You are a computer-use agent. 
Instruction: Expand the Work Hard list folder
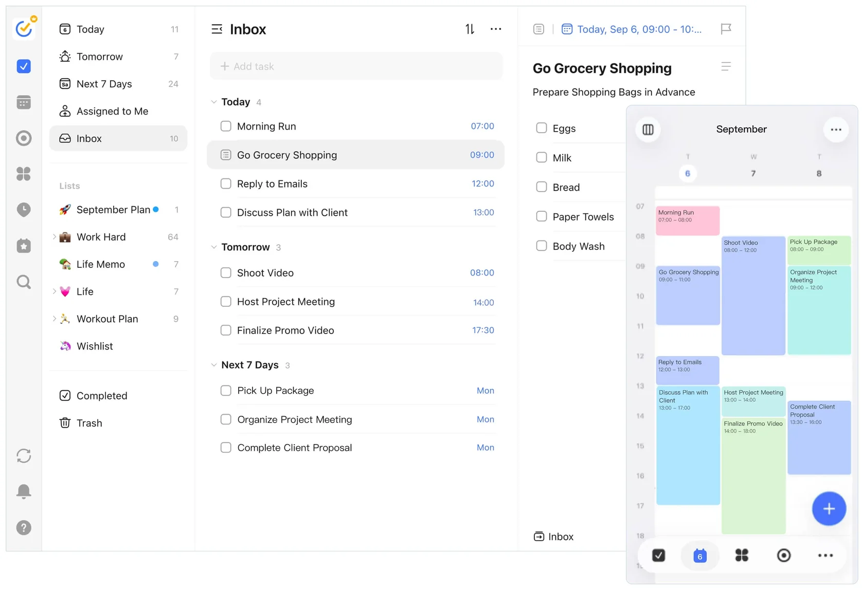point(54,237)
